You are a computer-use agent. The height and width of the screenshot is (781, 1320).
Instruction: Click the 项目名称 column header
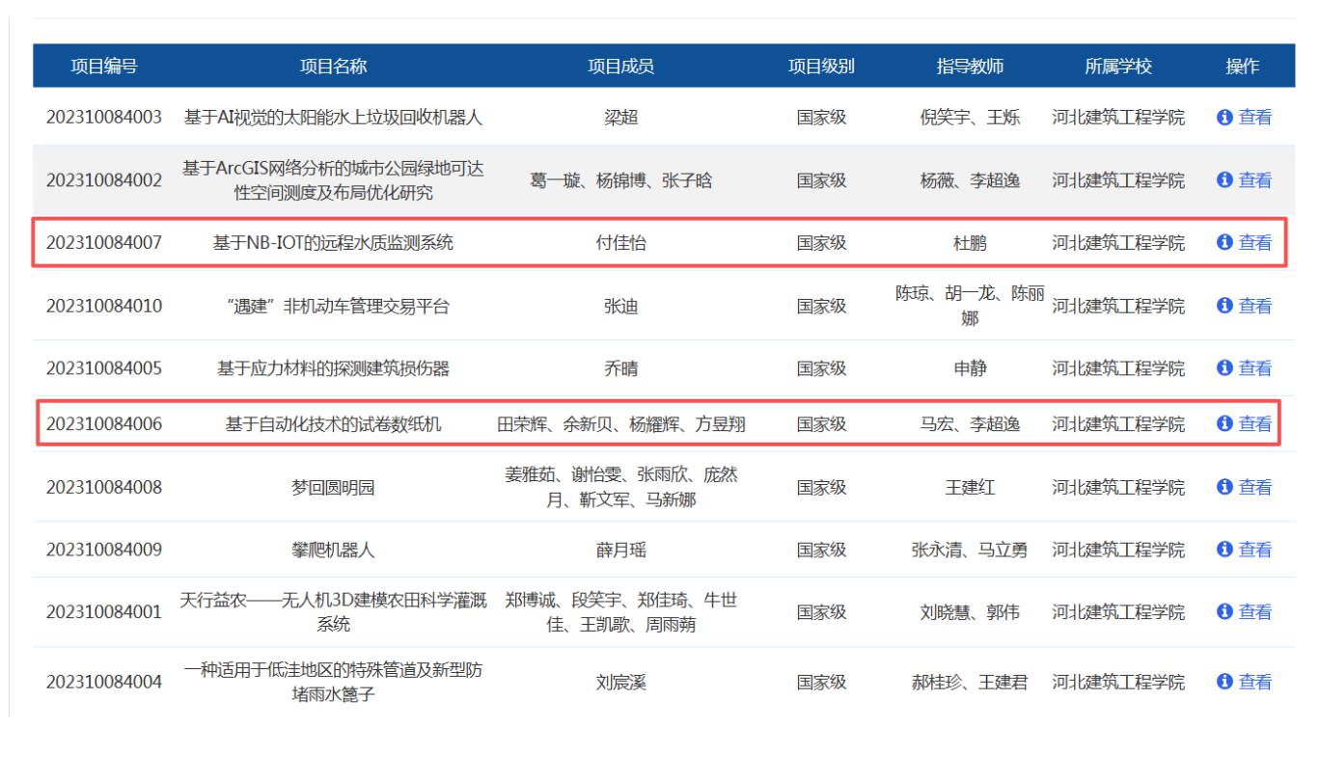(333, 67)
